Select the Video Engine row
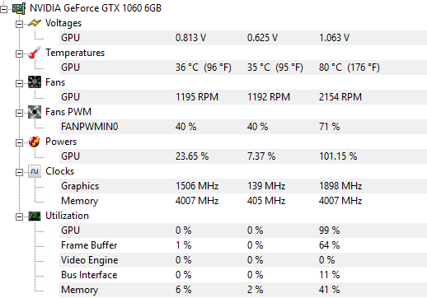427x298 pixels. pos(243,260)
